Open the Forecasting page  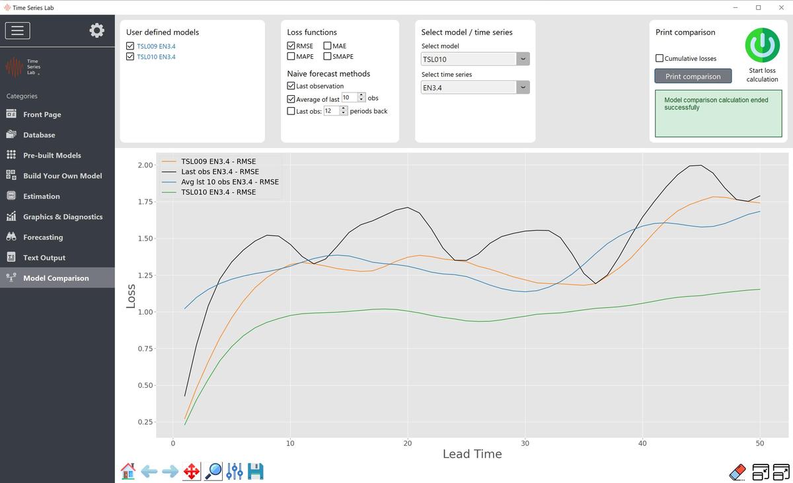43,237
